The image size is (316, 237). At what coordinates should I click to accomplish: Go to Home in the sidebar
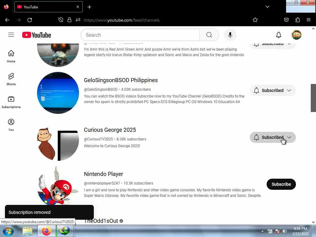[x=11, y=56]
